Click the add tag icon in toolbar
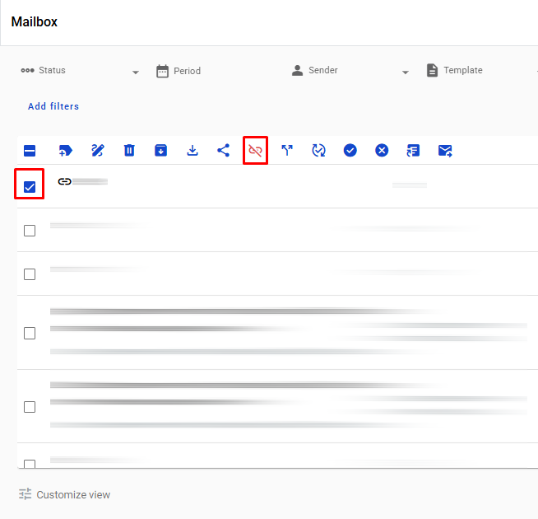Screen dimensions: 538x519 pyautogui.click(x=66, y=151)
